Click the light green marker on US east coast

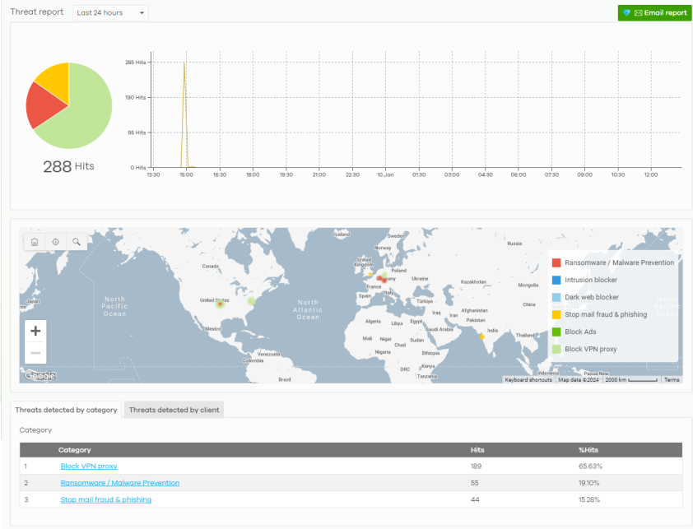tap(251, 301)
